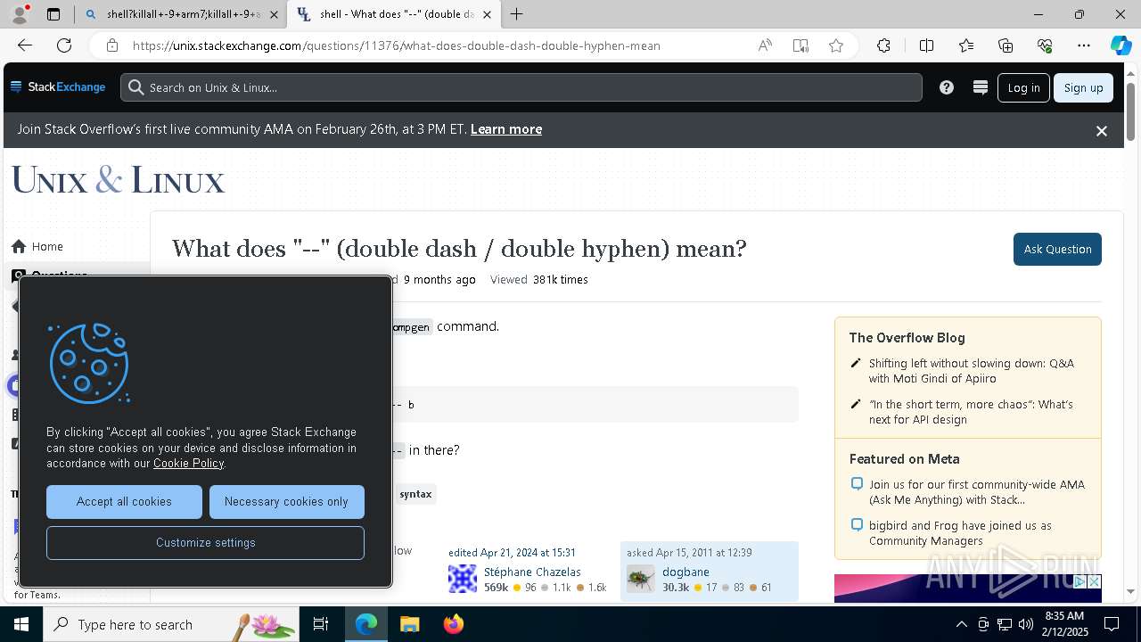Screen dimensions: 1141x642
Task: Launch the Copilot icon
Action: click(x=1120, y=45)
